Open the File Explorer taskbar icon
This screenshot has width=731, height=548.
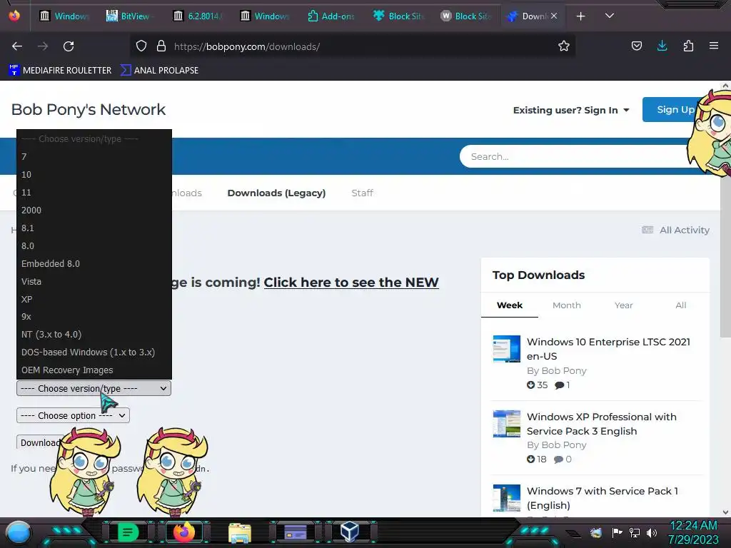click(240, 532)
